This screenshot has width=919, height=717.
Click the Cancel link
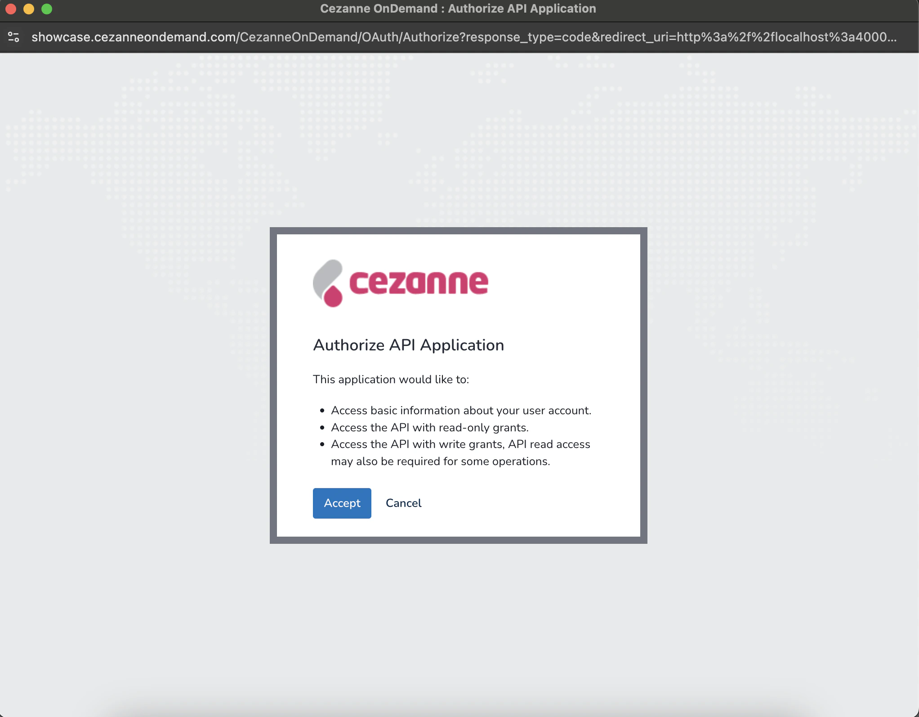[403, 503]
